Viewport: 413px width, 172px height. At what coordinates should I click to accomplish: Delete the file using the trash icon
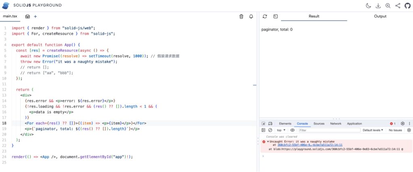[x=241, y=16]
